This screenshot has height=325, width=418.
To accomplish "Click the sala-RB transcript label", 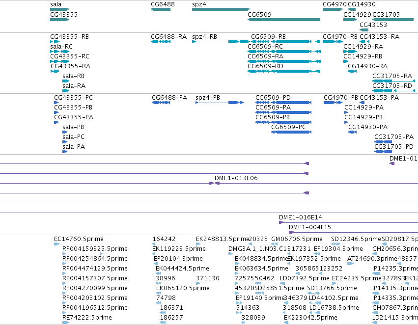I will click(73, 76).
